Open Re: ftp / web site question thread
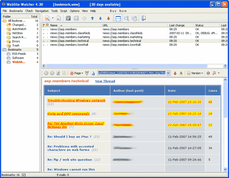Screen dimensions: 229x178 (x=70, y=160)
